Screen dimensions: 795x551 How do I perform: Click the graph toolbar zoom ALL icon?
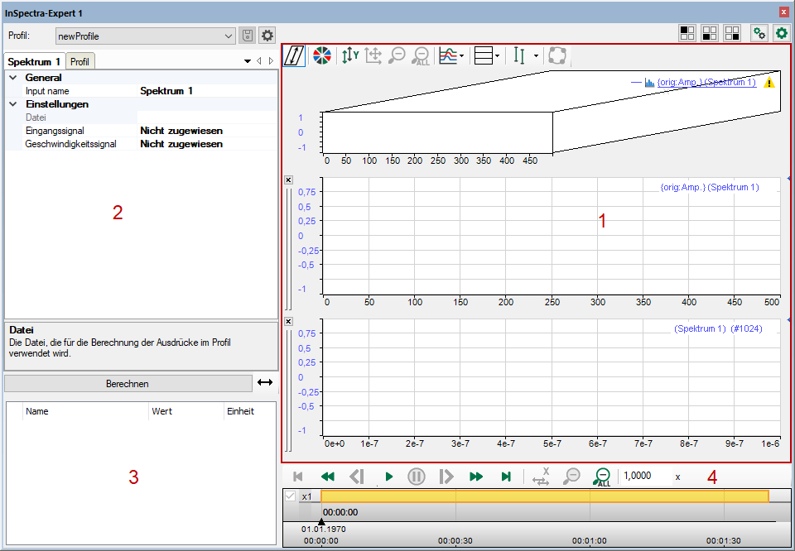click(x=421, y=56)
